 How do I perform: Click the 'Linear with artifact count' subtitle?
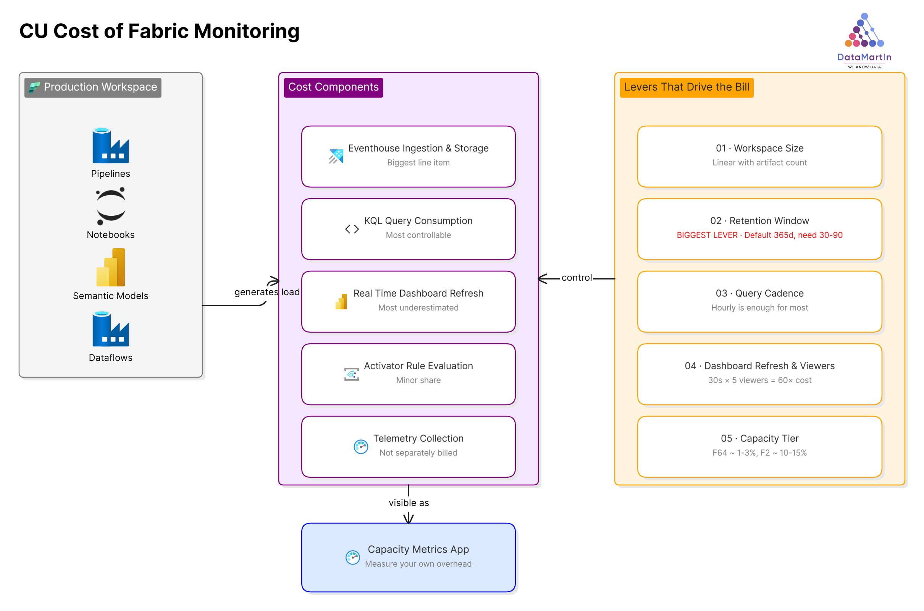tap(760, 163)
